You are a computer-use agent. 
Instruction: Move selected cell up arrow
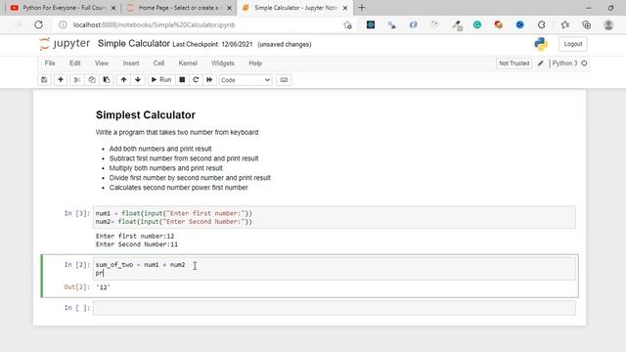pyautogui.click(x=124, y=80)
